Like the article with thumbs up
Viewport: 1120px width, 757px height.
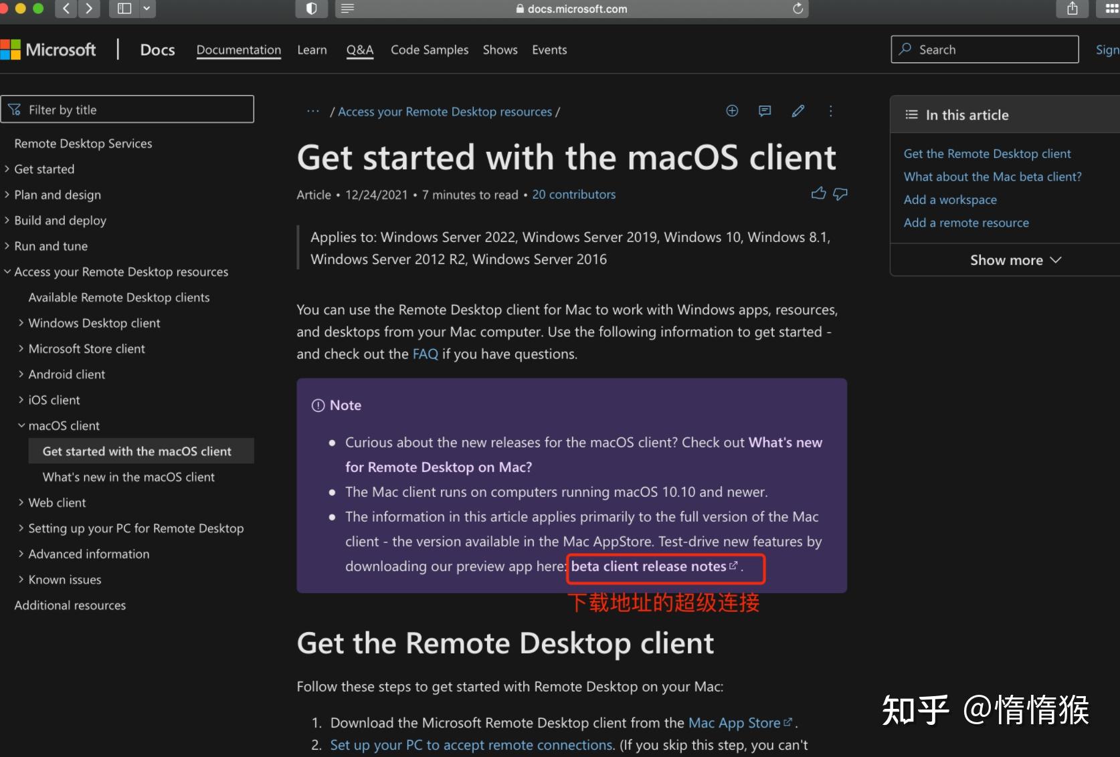(x=818, y=194)
